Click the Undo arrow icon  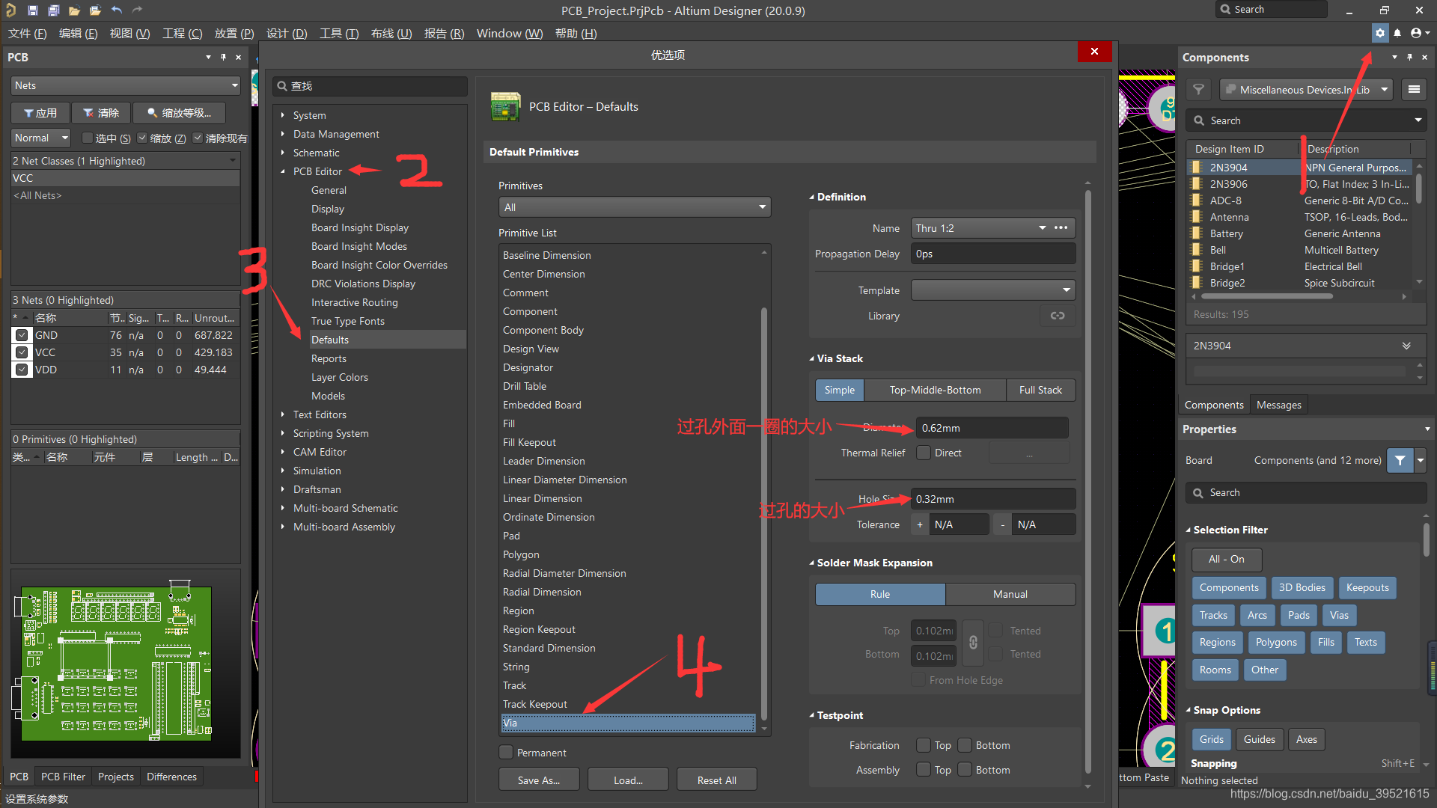click(x=117, y=10)
